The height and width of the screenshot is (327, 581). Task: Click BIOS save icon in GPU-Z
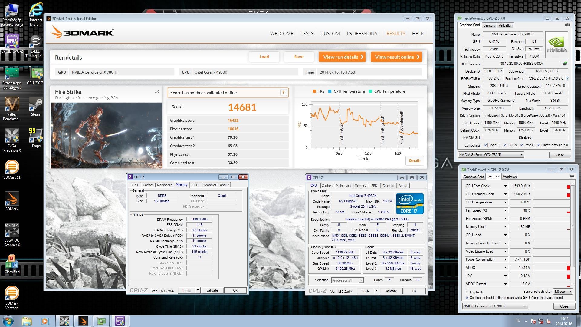[x=565, y=64]
